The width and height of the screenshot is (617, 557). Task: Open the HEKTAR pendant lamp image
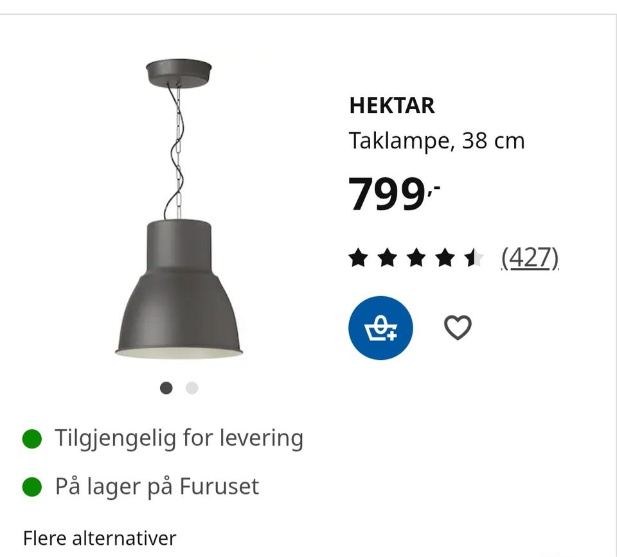tap(179, 209)
